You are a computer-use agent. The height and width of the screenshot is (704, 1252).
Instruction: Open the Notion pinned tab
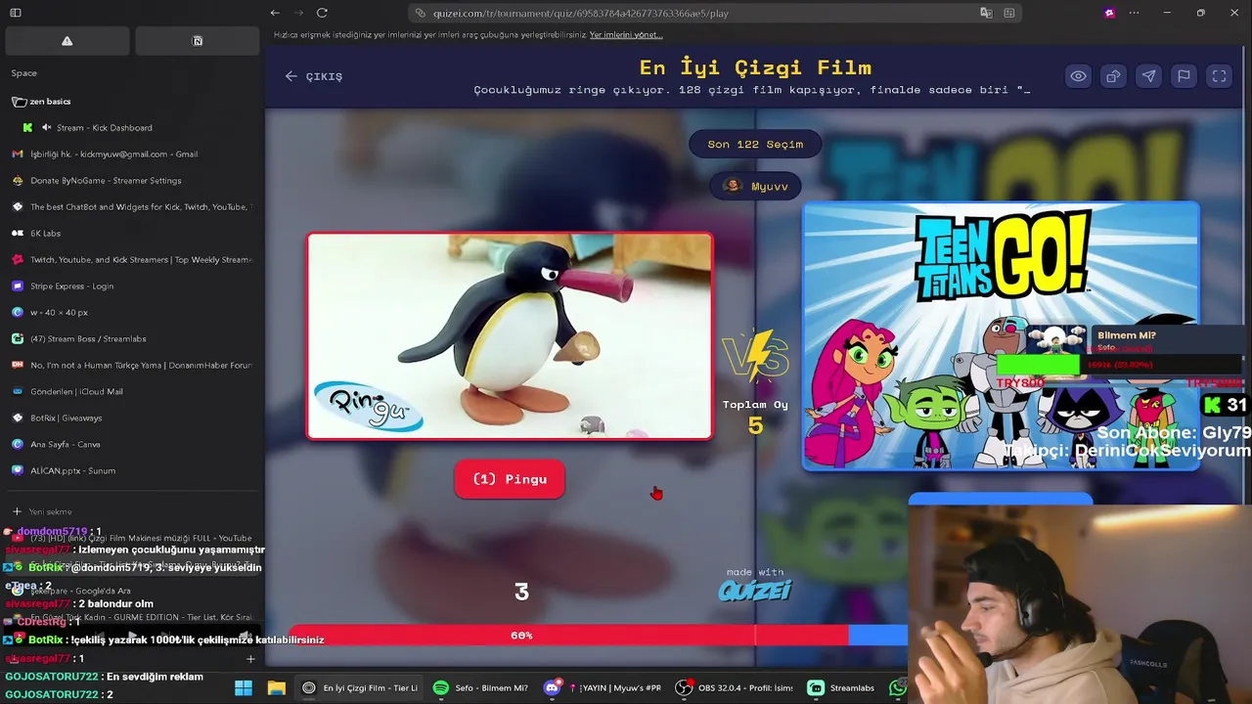[x=198, y=41]
